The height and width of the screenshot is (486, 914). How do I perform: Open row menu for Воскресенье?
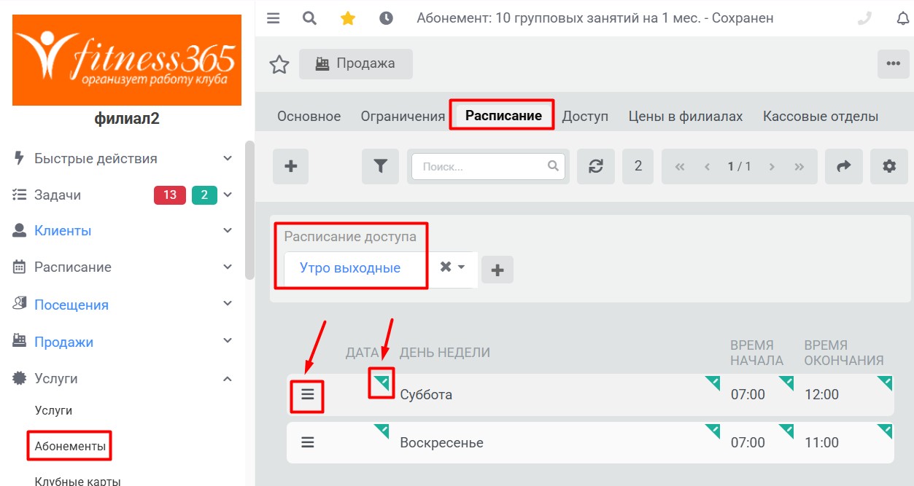click(x=308, y=442)
